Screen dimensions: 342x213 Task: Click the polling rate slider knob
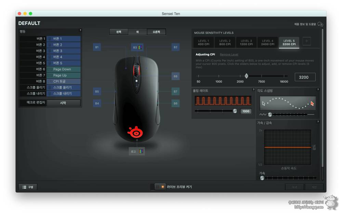(x=235, y=111)
